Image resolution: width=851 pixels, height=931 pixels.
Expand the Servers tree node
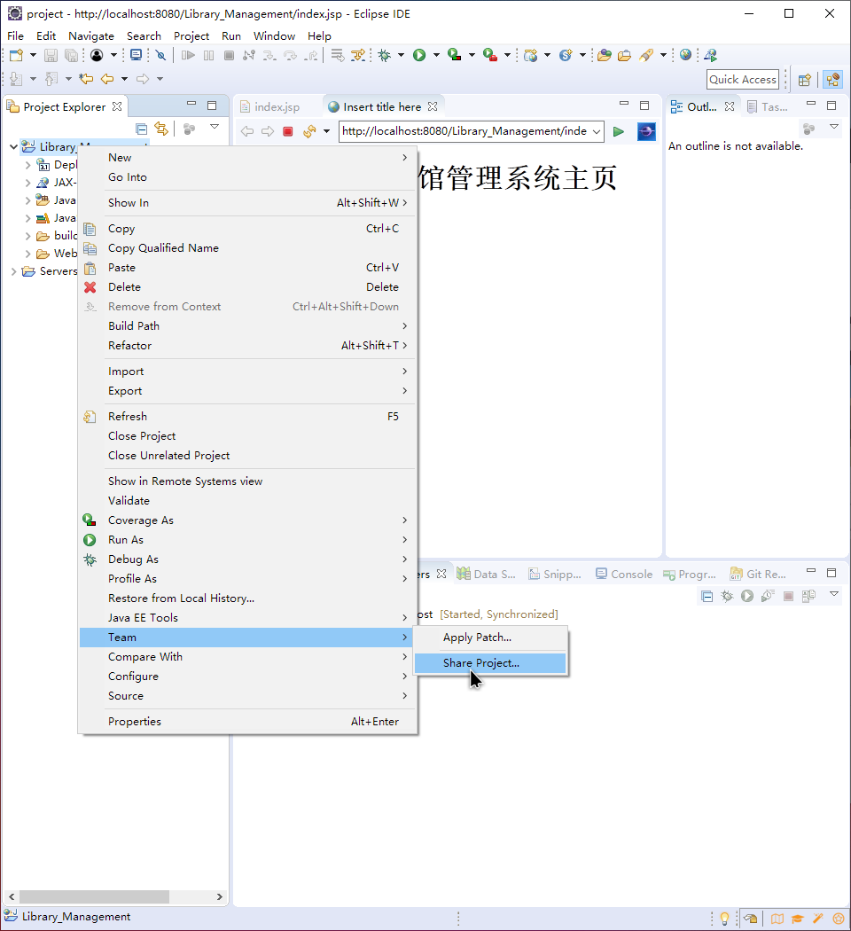coord(13,271)
